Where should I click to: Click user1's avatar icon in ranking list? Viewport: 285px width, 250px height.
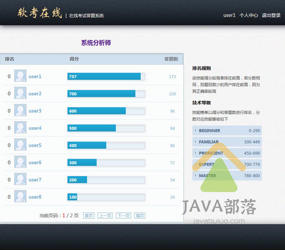(x=20, y=76)
